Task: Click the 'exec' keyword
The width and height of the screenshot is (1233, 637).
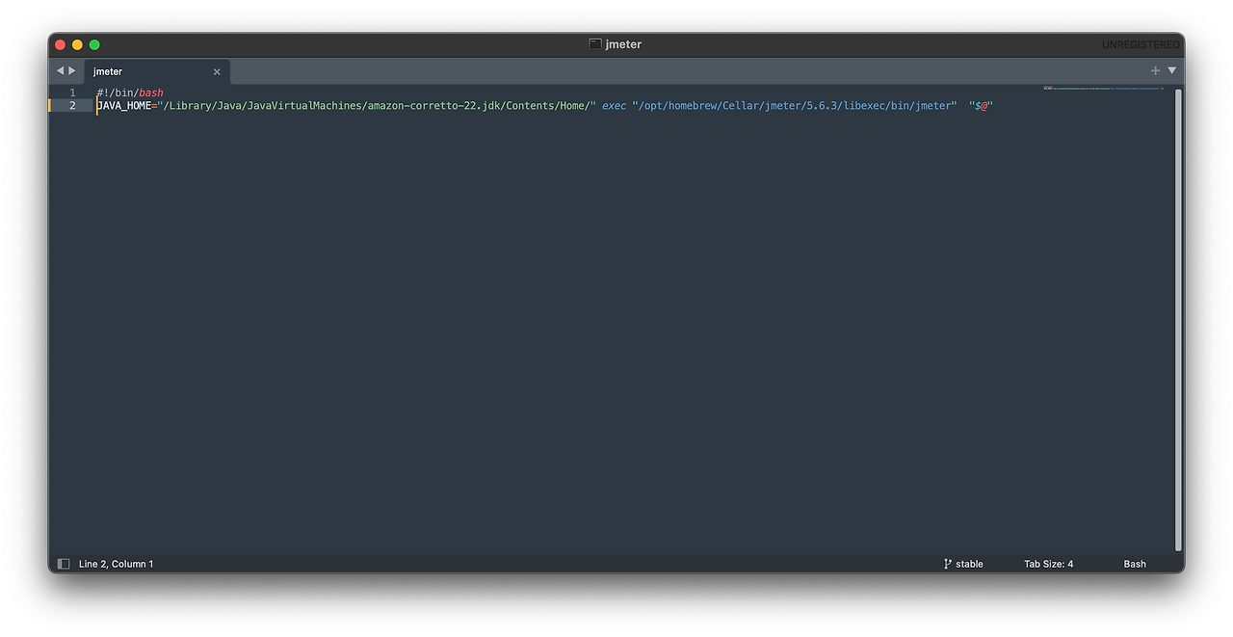Action: click(x=614, y=105)
